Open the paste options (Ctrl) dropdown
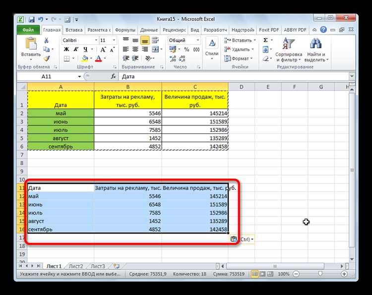372x295 pixels. pyautogui.click(x=242, y=239)
